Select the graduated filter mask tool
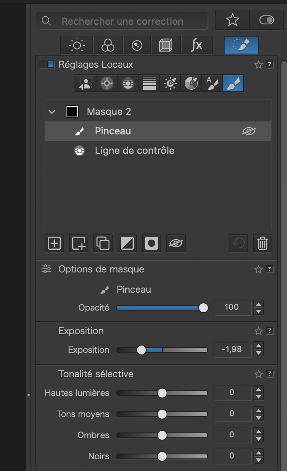 (x=150, y=83)
